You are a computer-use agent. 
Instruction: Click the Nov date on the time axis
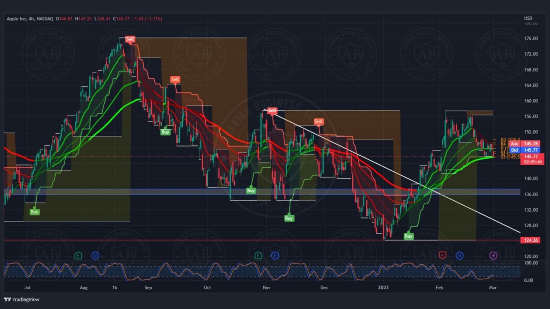pos(267,287)
